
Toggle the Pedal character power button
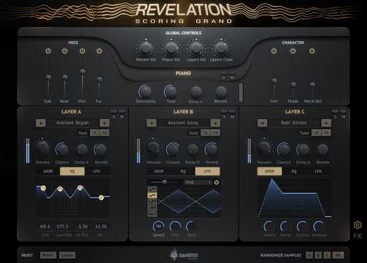(293, 51)
